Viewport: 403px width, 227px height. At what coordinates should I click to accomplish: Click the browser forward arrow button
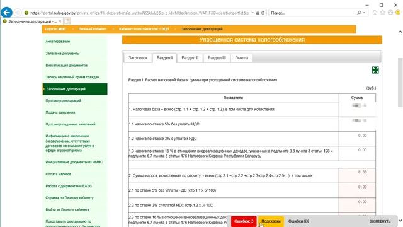18,13
